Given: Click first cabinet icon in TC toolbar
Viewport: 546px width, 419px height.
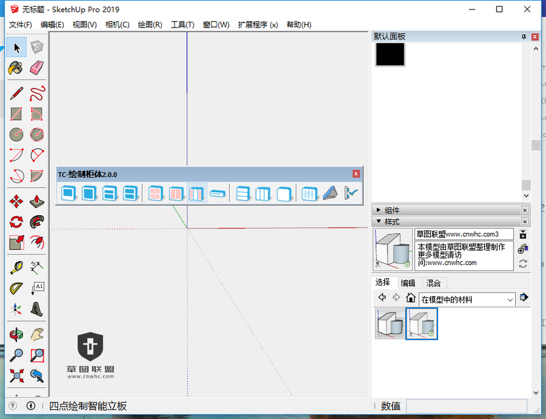Looking at the screenshot, I should coord(68,193).
